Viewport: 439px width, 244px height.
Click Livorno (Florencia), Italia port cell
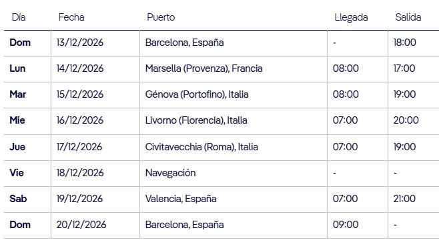tap(196, 120)
